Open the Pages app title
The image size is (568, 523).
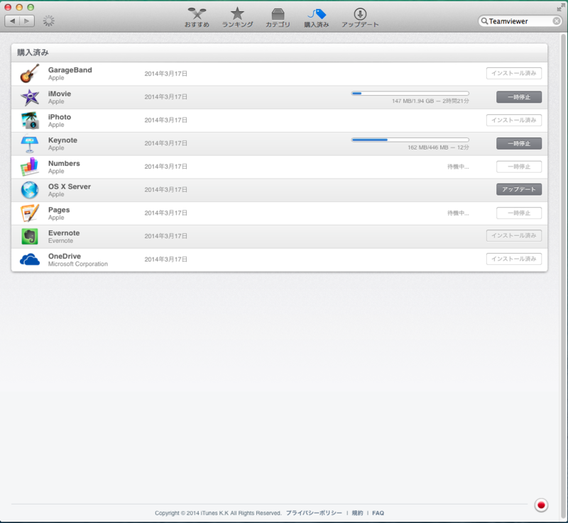click(59, 210)
